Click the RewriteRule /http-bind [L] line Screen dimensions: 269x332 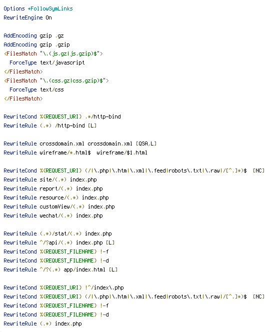coord(50,125)
